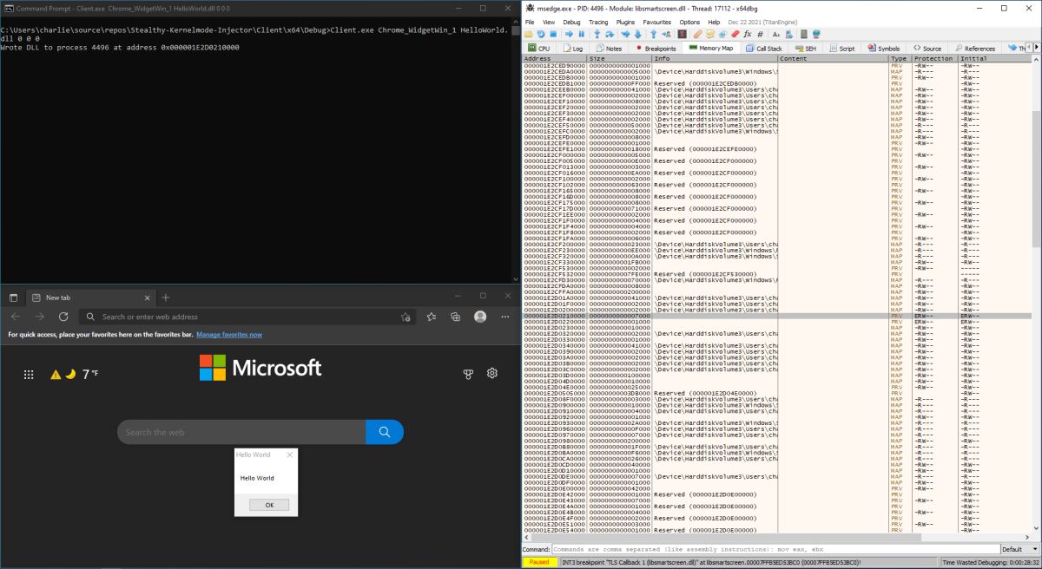1042x569 pixels.
Task: Switch to the Symbols tab
Action: pyautogui.click(x=883, y=49)
